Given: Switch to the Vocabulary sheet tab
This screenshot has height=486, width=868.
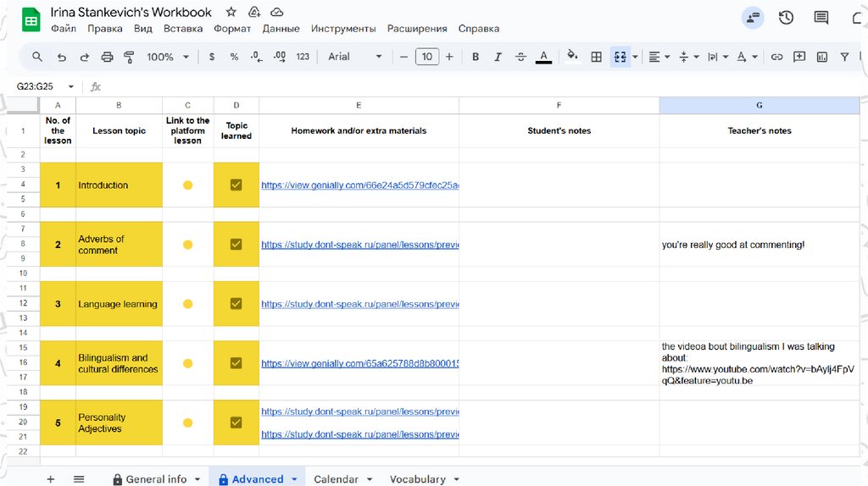Looking at the screenshot, I should [x=418, y=479].
